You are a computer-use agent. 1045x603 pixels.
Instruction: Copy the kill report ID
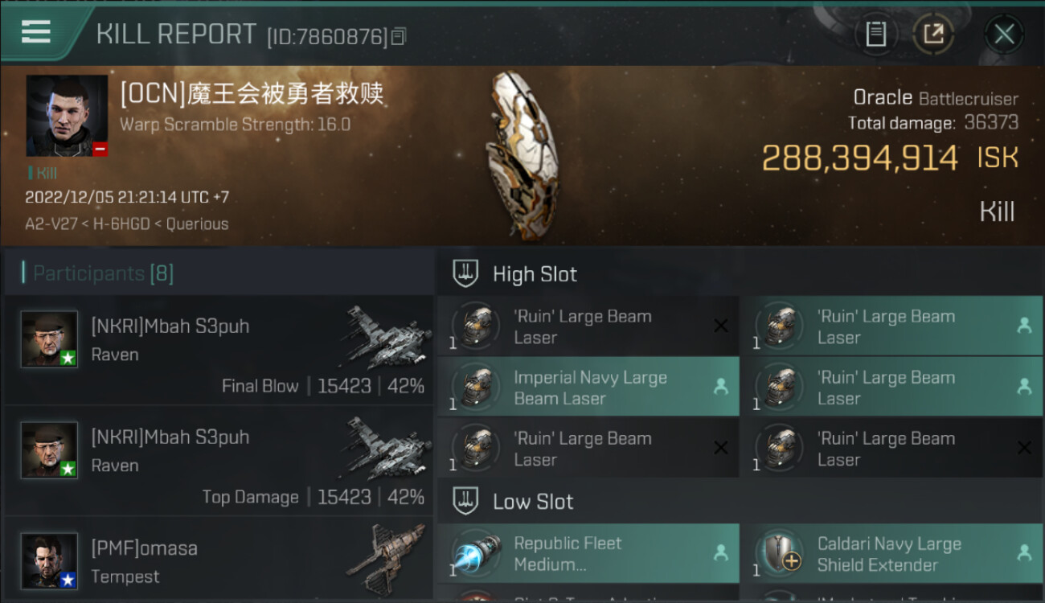tap(400, 36)
